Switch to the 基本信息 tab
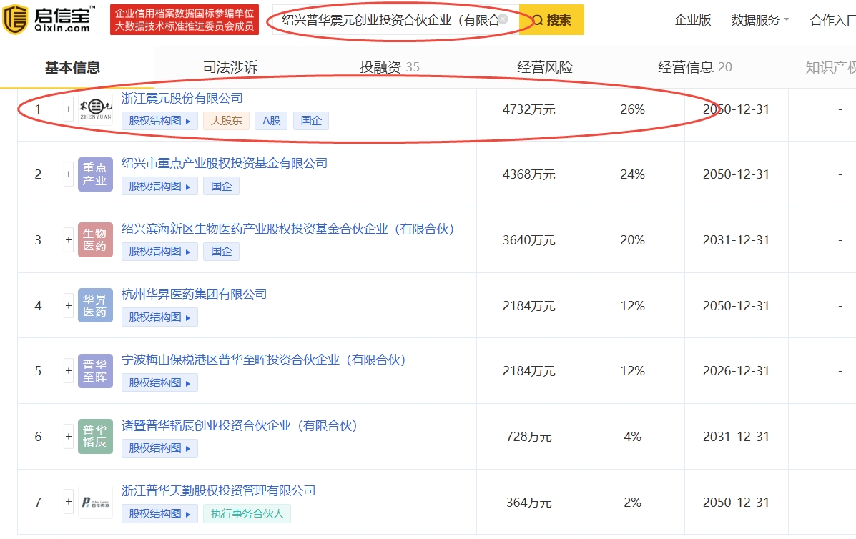 click(x=73, y=68)
